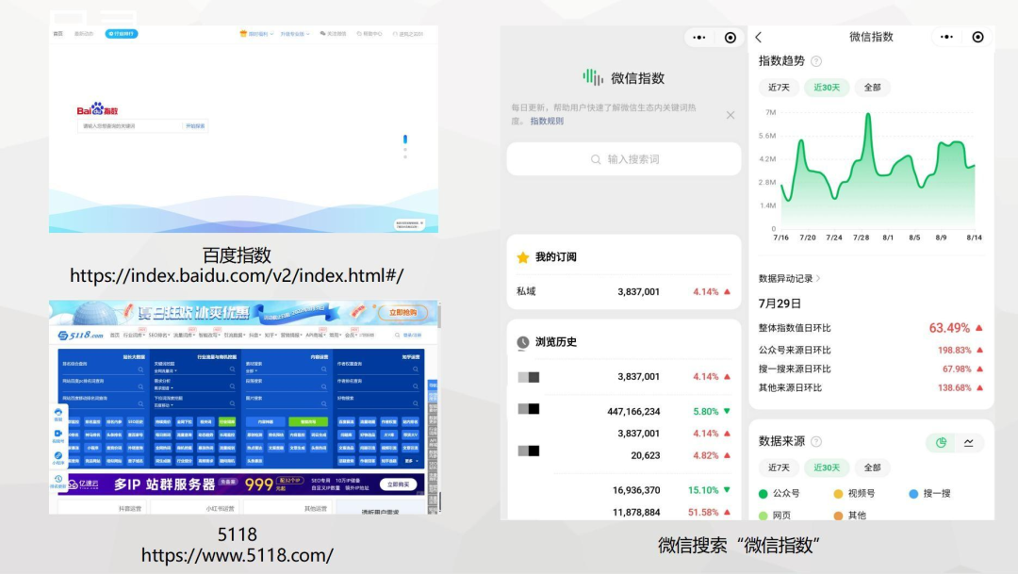Click the 搜一搜来源日环比 67.98% row

pyautogui.click(x=871, y=369)
